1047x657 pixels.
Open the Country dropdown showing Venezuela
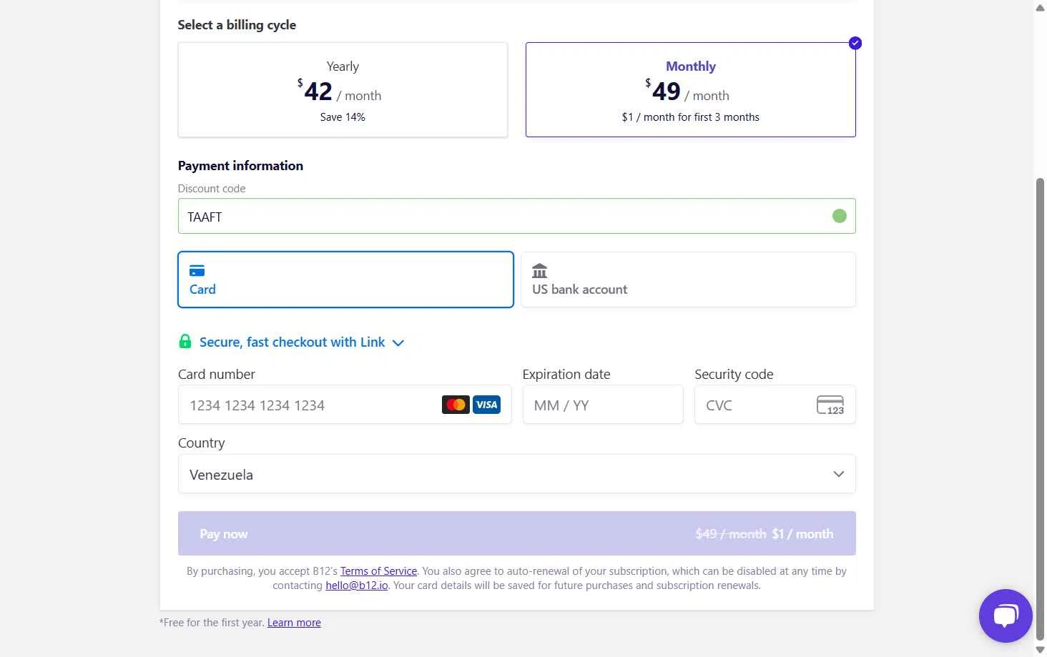pos(516,474)
